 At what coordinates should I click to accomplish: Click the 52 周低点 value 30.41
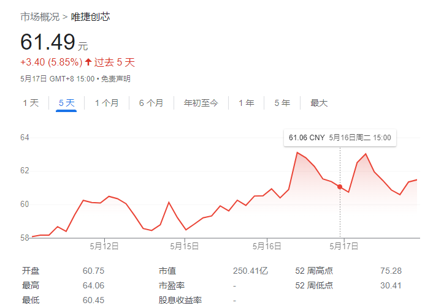(391, 286)
